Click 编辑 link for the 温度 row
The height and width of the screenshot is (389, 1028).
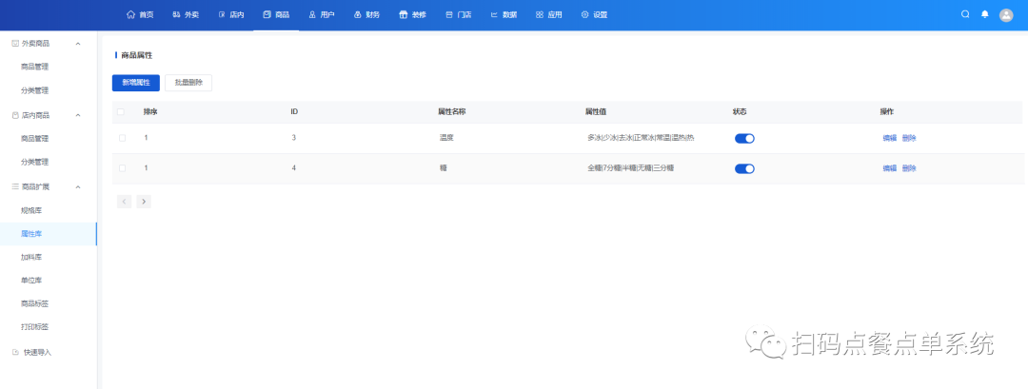point(889,138)
